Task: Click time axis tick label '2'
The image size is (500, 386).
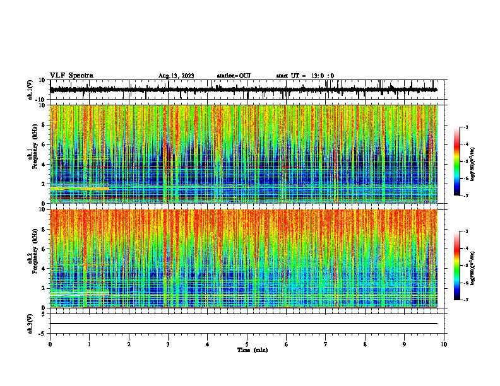Action: pos(129,344)
